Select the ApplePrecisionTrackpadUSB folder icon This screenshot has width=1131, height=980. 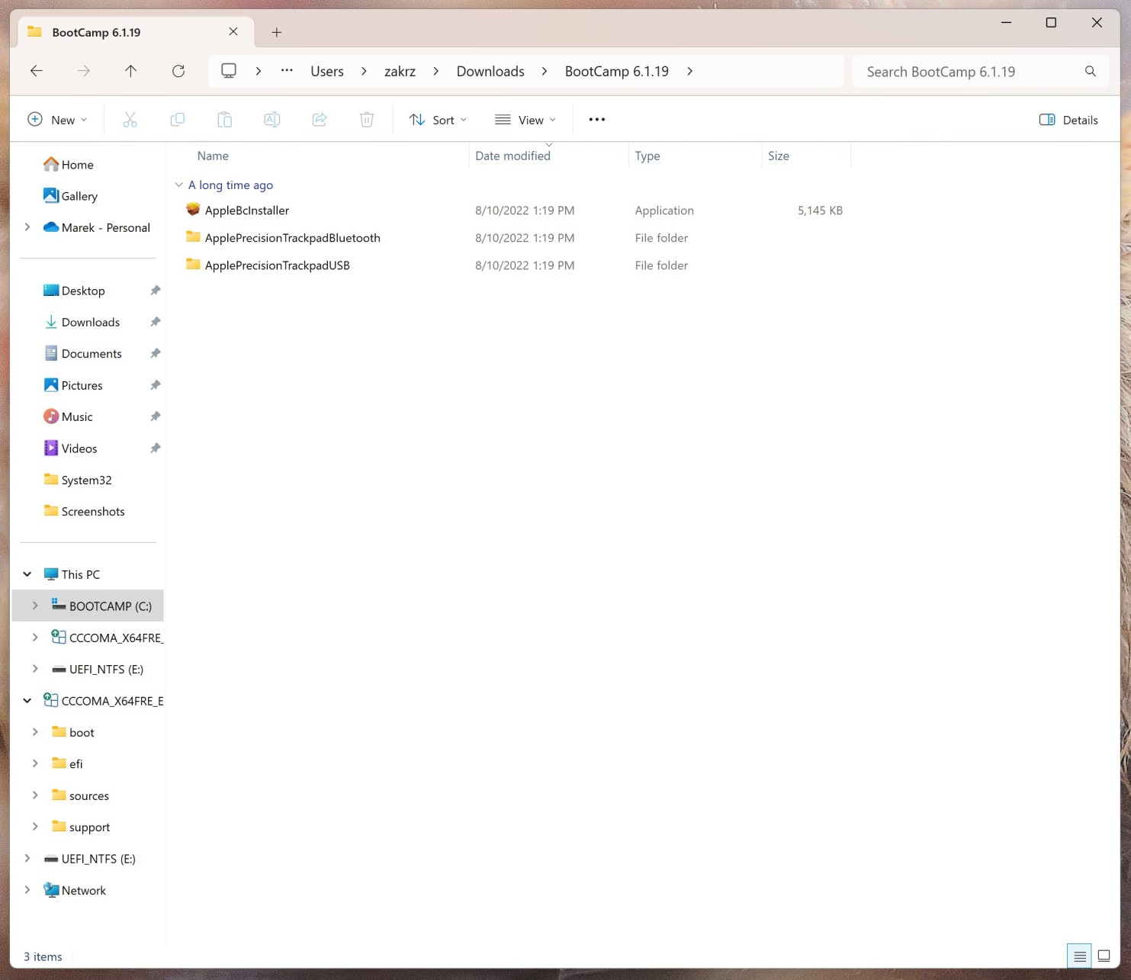coord(193,265)
